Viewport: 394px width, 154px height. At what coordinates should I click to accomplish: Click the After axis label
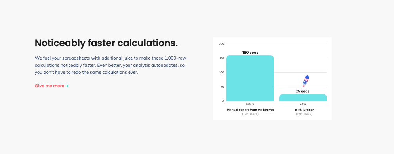[303, 104]
